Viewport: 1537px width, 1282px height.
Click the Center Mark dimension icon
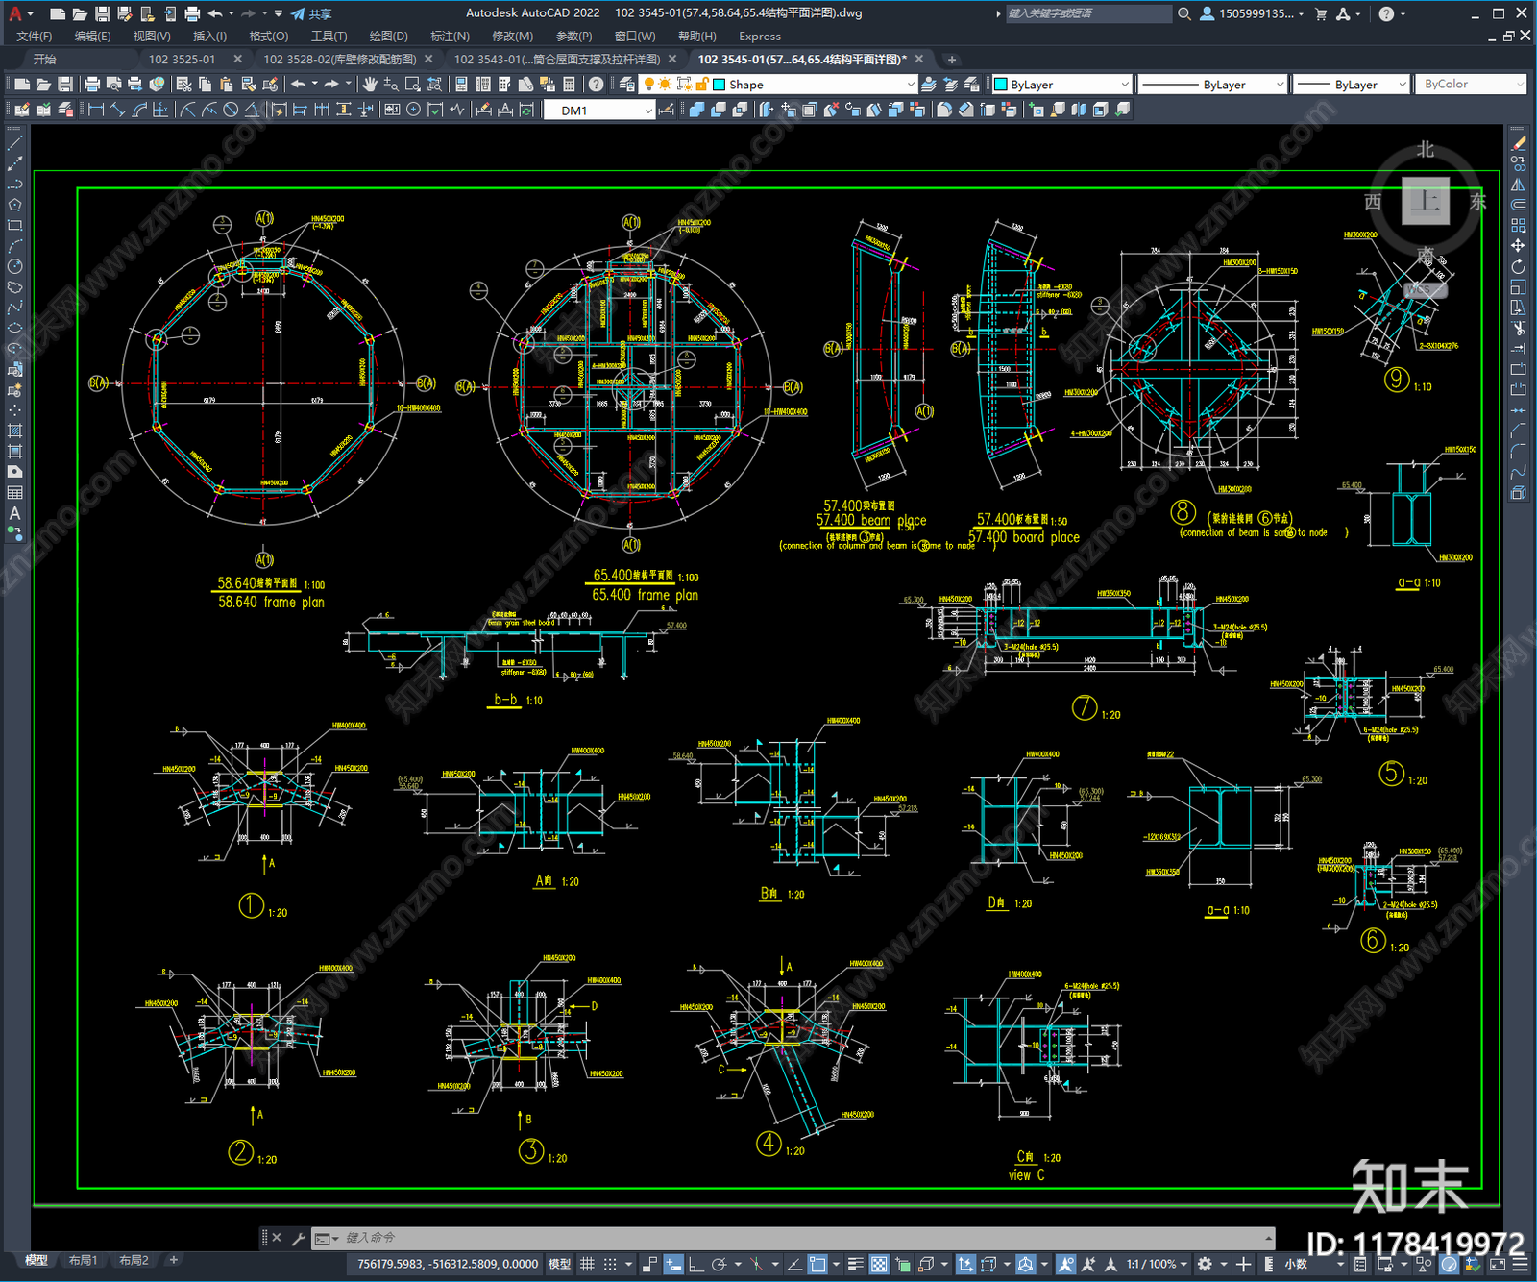point(413,110)
